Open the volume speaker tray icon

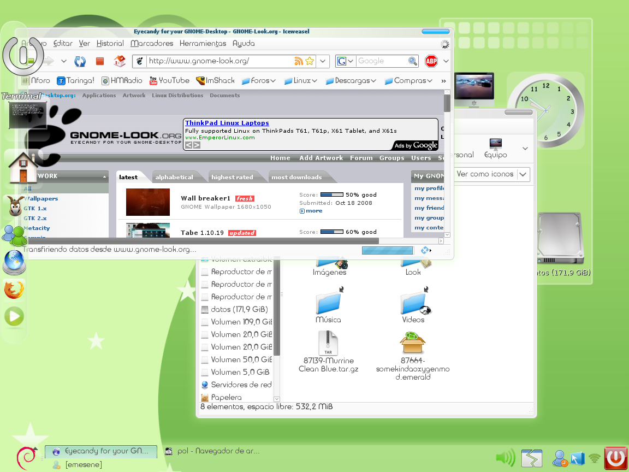pos(506,458)
